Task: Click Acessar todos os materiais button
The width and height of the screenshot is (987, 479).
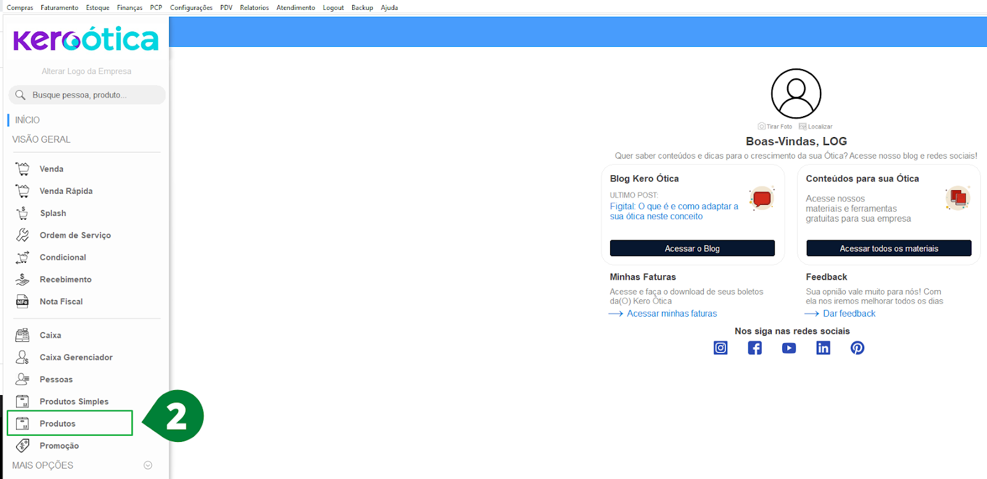Action: click(x=889, y=248)
